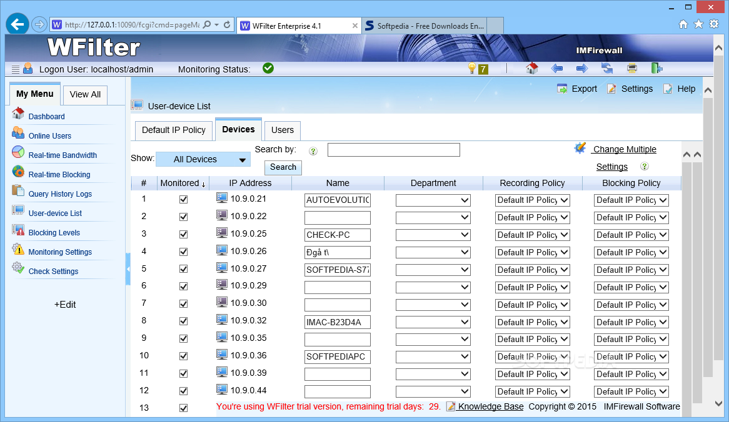The height and width of the screenshot is (422, 729).
Task: Click the WFilter home toolbar icon
Action: (532, 68)
